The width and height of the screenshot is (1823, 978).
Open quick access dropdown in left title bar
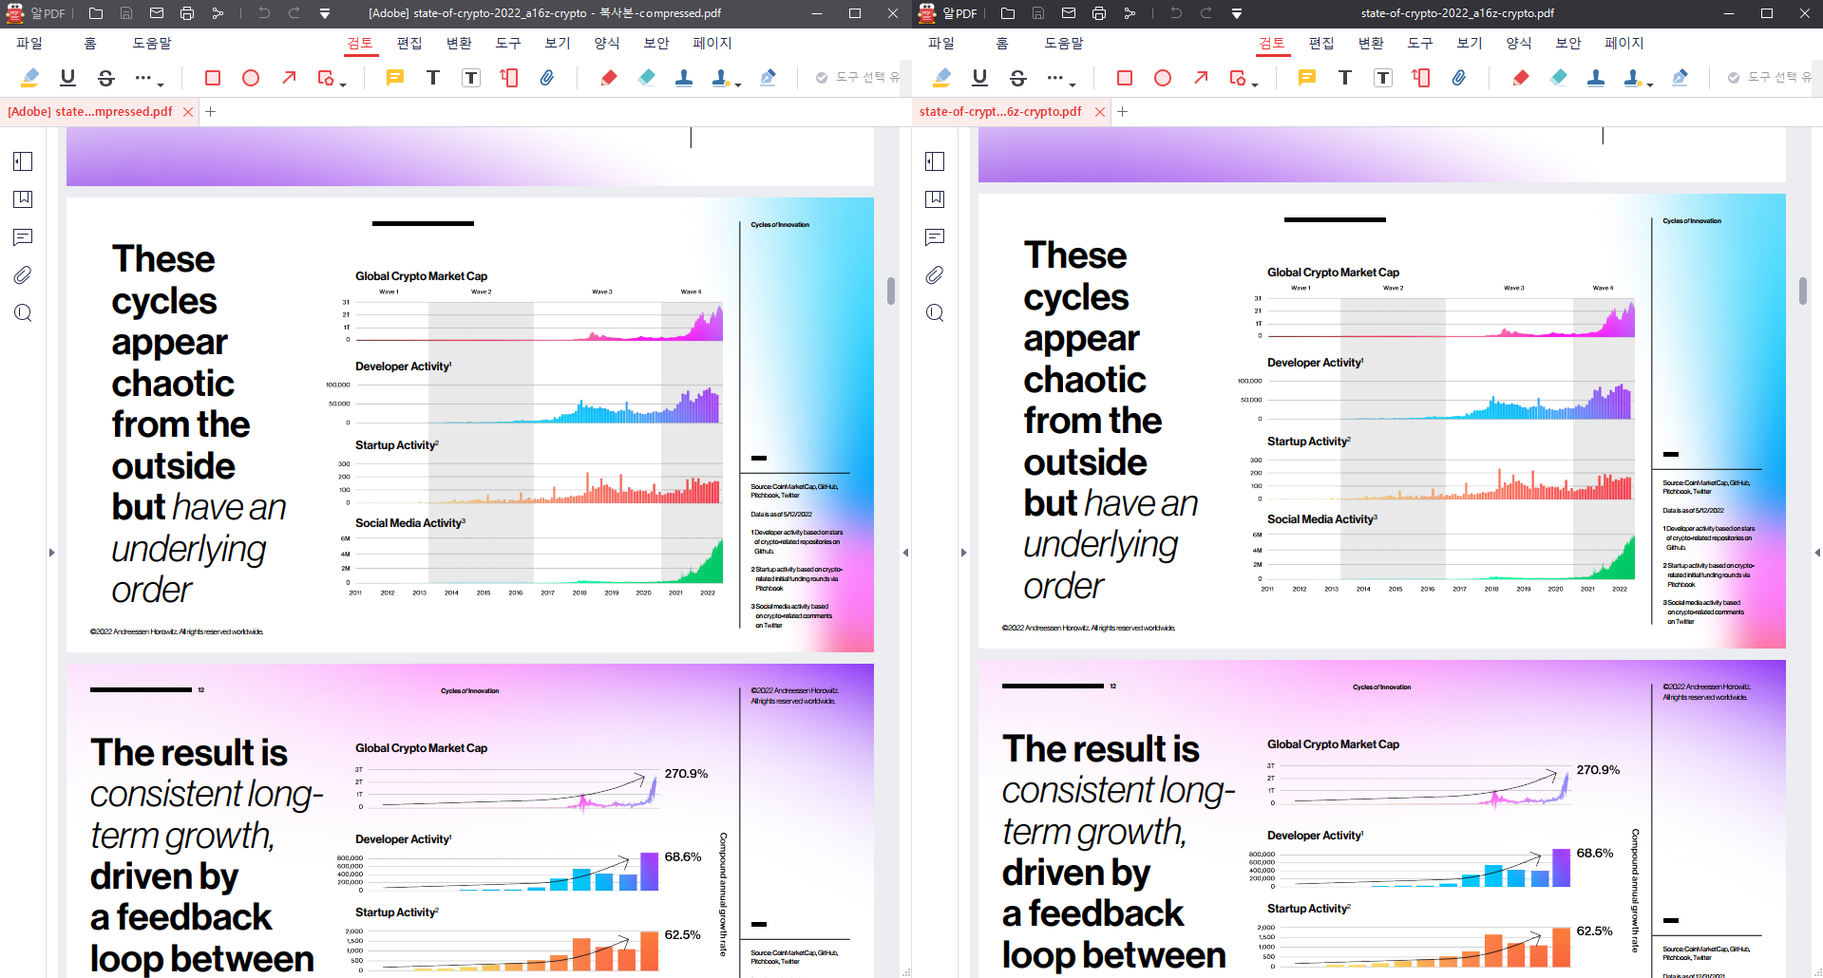(325, 13)
